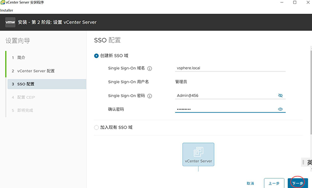Click the 取消 cancel link
This screenshot has width=312, height=188.
[x=250, y=183]
